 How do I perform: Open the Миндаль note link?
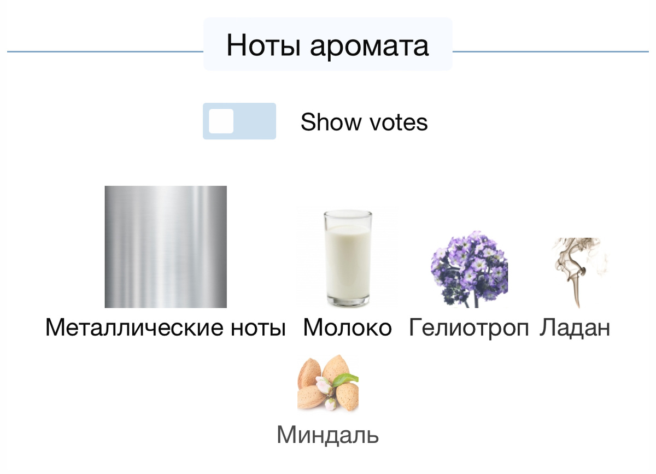pyautogui.click(x=328, y=435)
